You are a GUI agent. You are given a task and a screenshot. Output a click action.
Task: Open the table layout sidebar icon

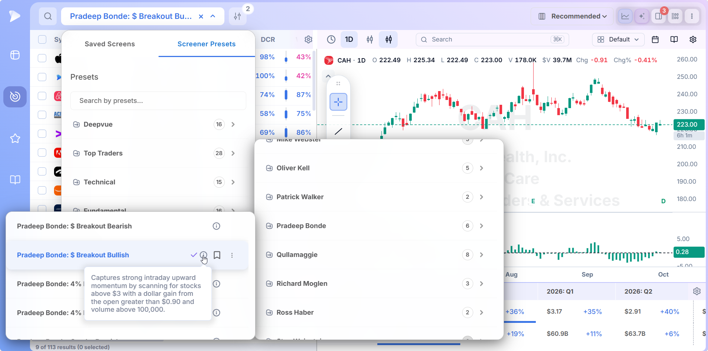coord(15,55)
